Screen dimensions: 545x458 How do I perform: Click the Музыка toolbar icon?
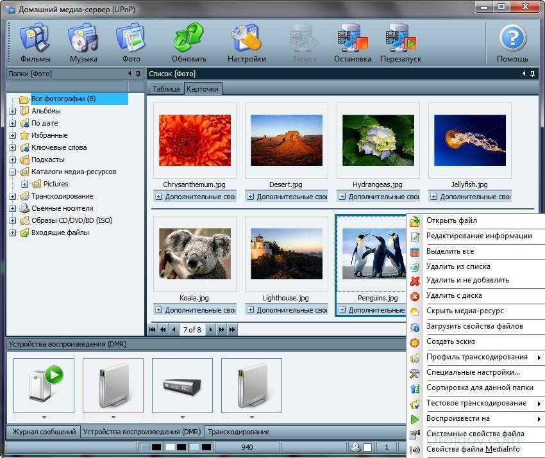coord(83,43)
